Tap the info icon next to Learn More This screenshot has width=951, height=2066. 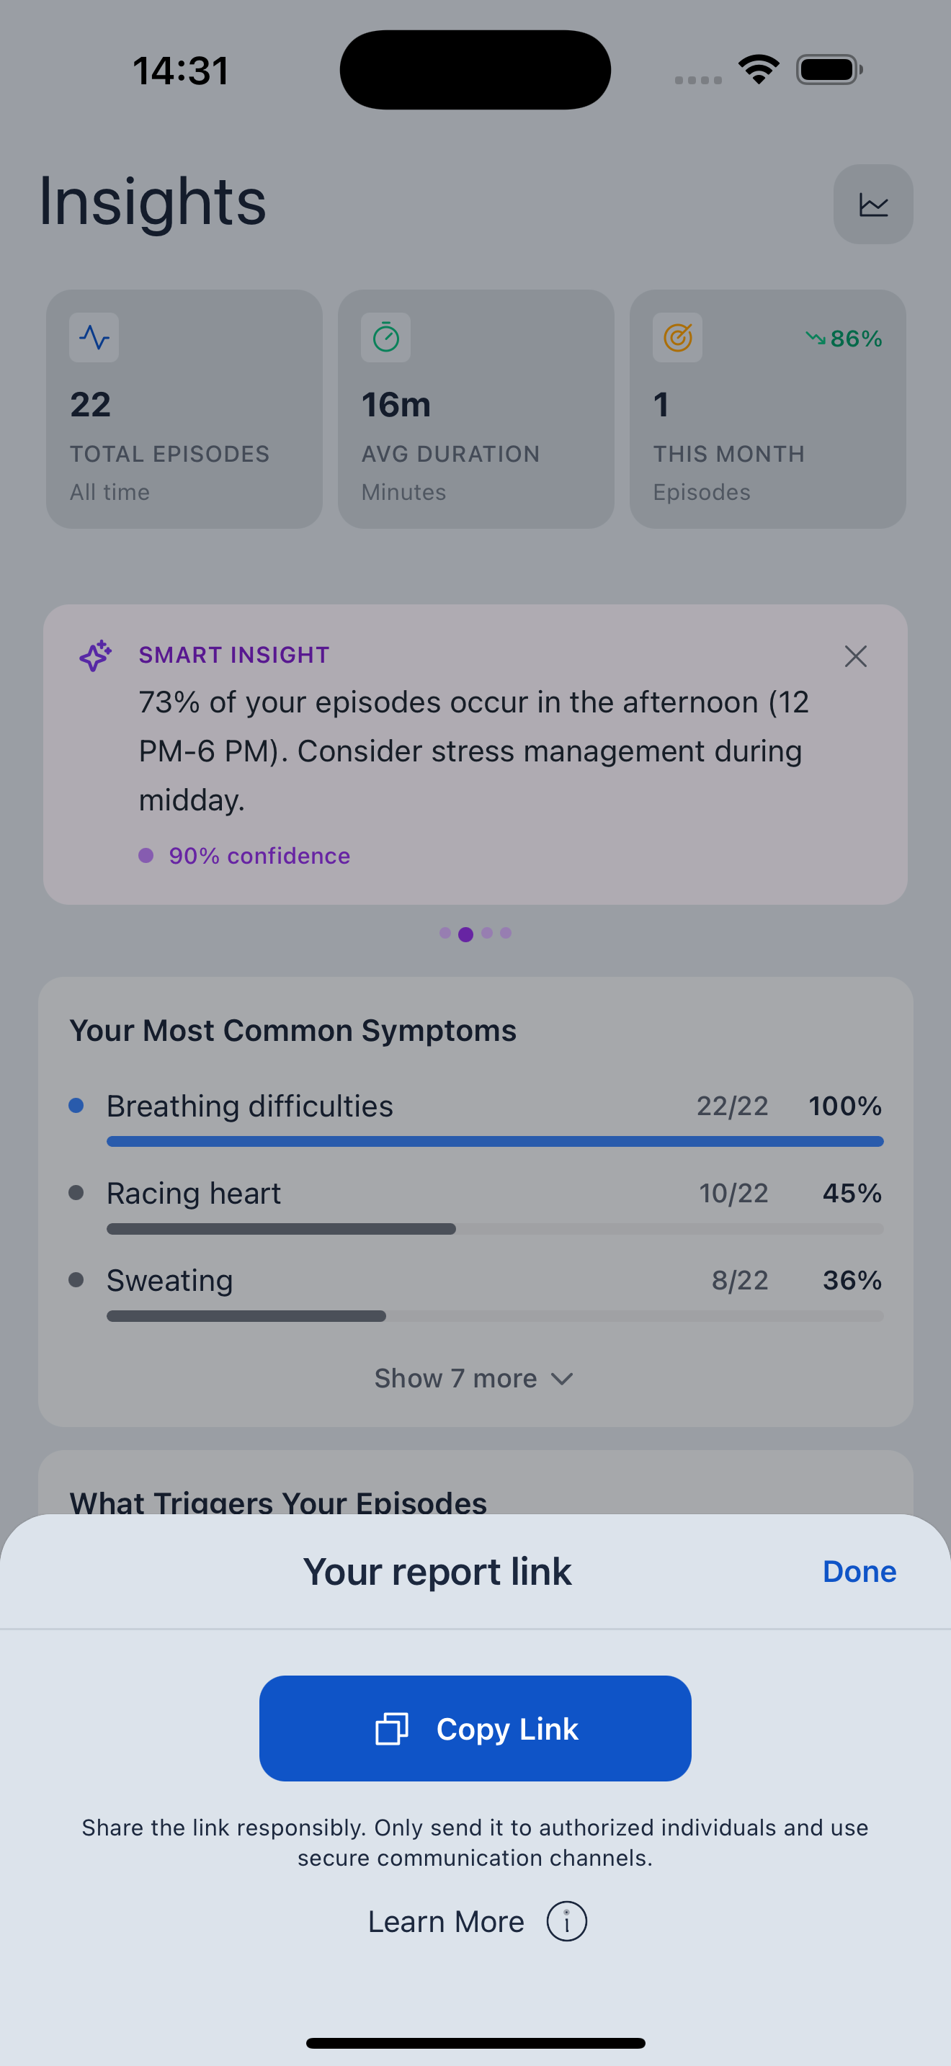(566, 1922)
